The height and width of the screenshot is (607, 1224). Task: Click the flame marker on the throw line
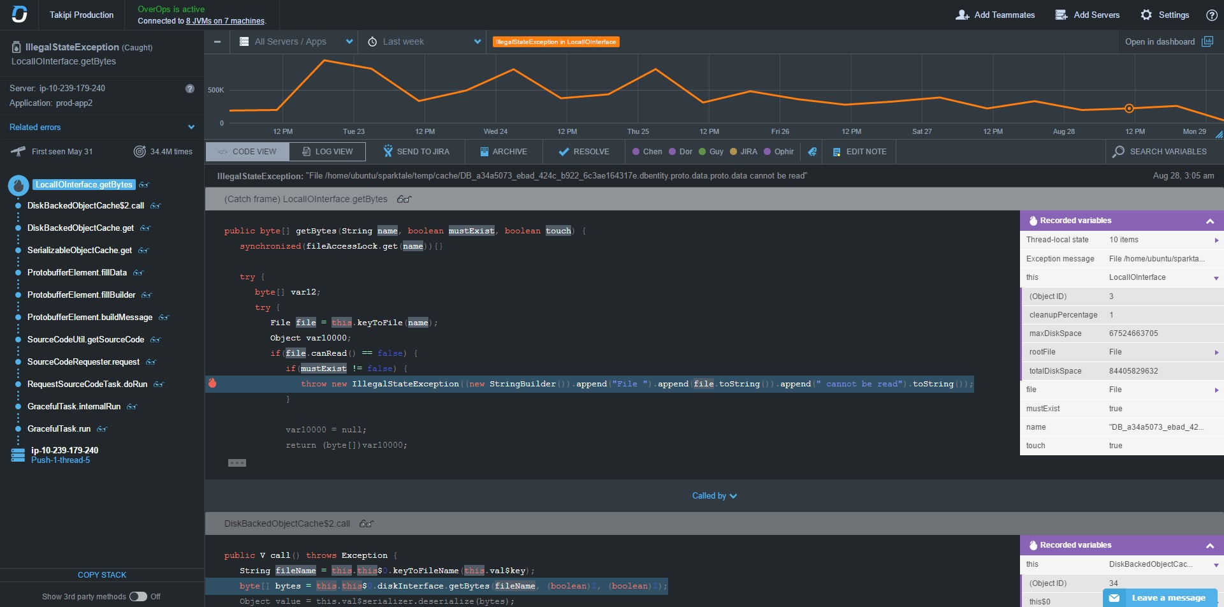pos(212,383)
